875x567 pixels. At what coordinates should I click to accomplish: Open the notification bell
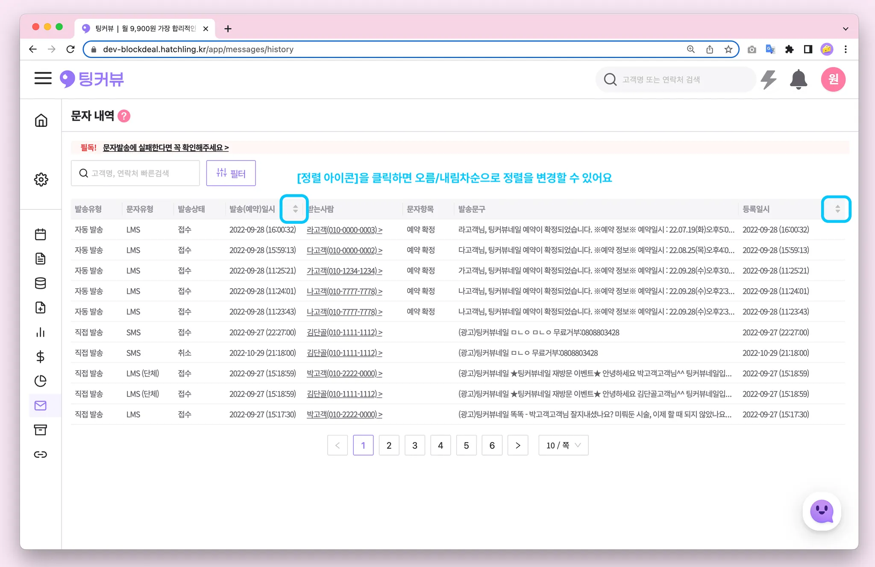798,79
